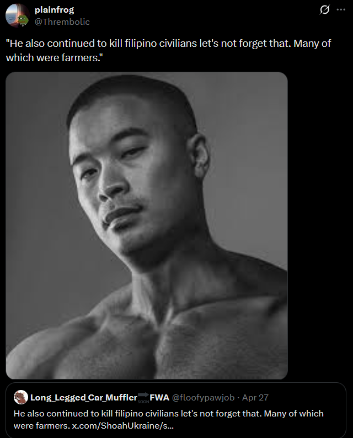Viewport: 353px width, 438px height.
Task: Open the quoted tweet text body
Action: [168, 419]
